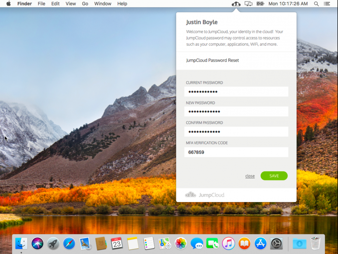Click the Current Password field
The height and width of the screenshot is (254, 338).
click(x=236, y=92)
